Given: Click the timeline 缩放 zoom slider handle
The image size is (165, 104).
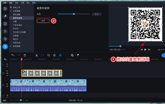Looking at the screenshot, I should (21, 100).
